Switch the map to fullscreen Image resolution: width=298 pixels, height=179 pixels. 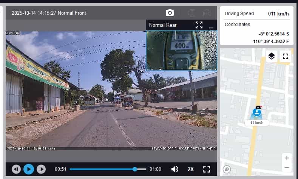click(x=286, y=56)
